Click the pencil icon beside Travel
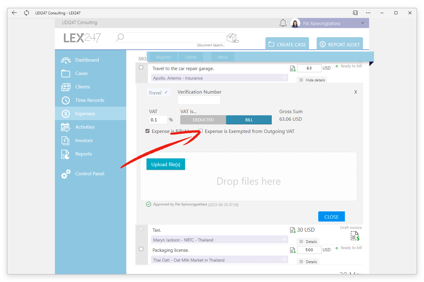The width and height of the screenshot is (424, 282). (x=166, y=92)
